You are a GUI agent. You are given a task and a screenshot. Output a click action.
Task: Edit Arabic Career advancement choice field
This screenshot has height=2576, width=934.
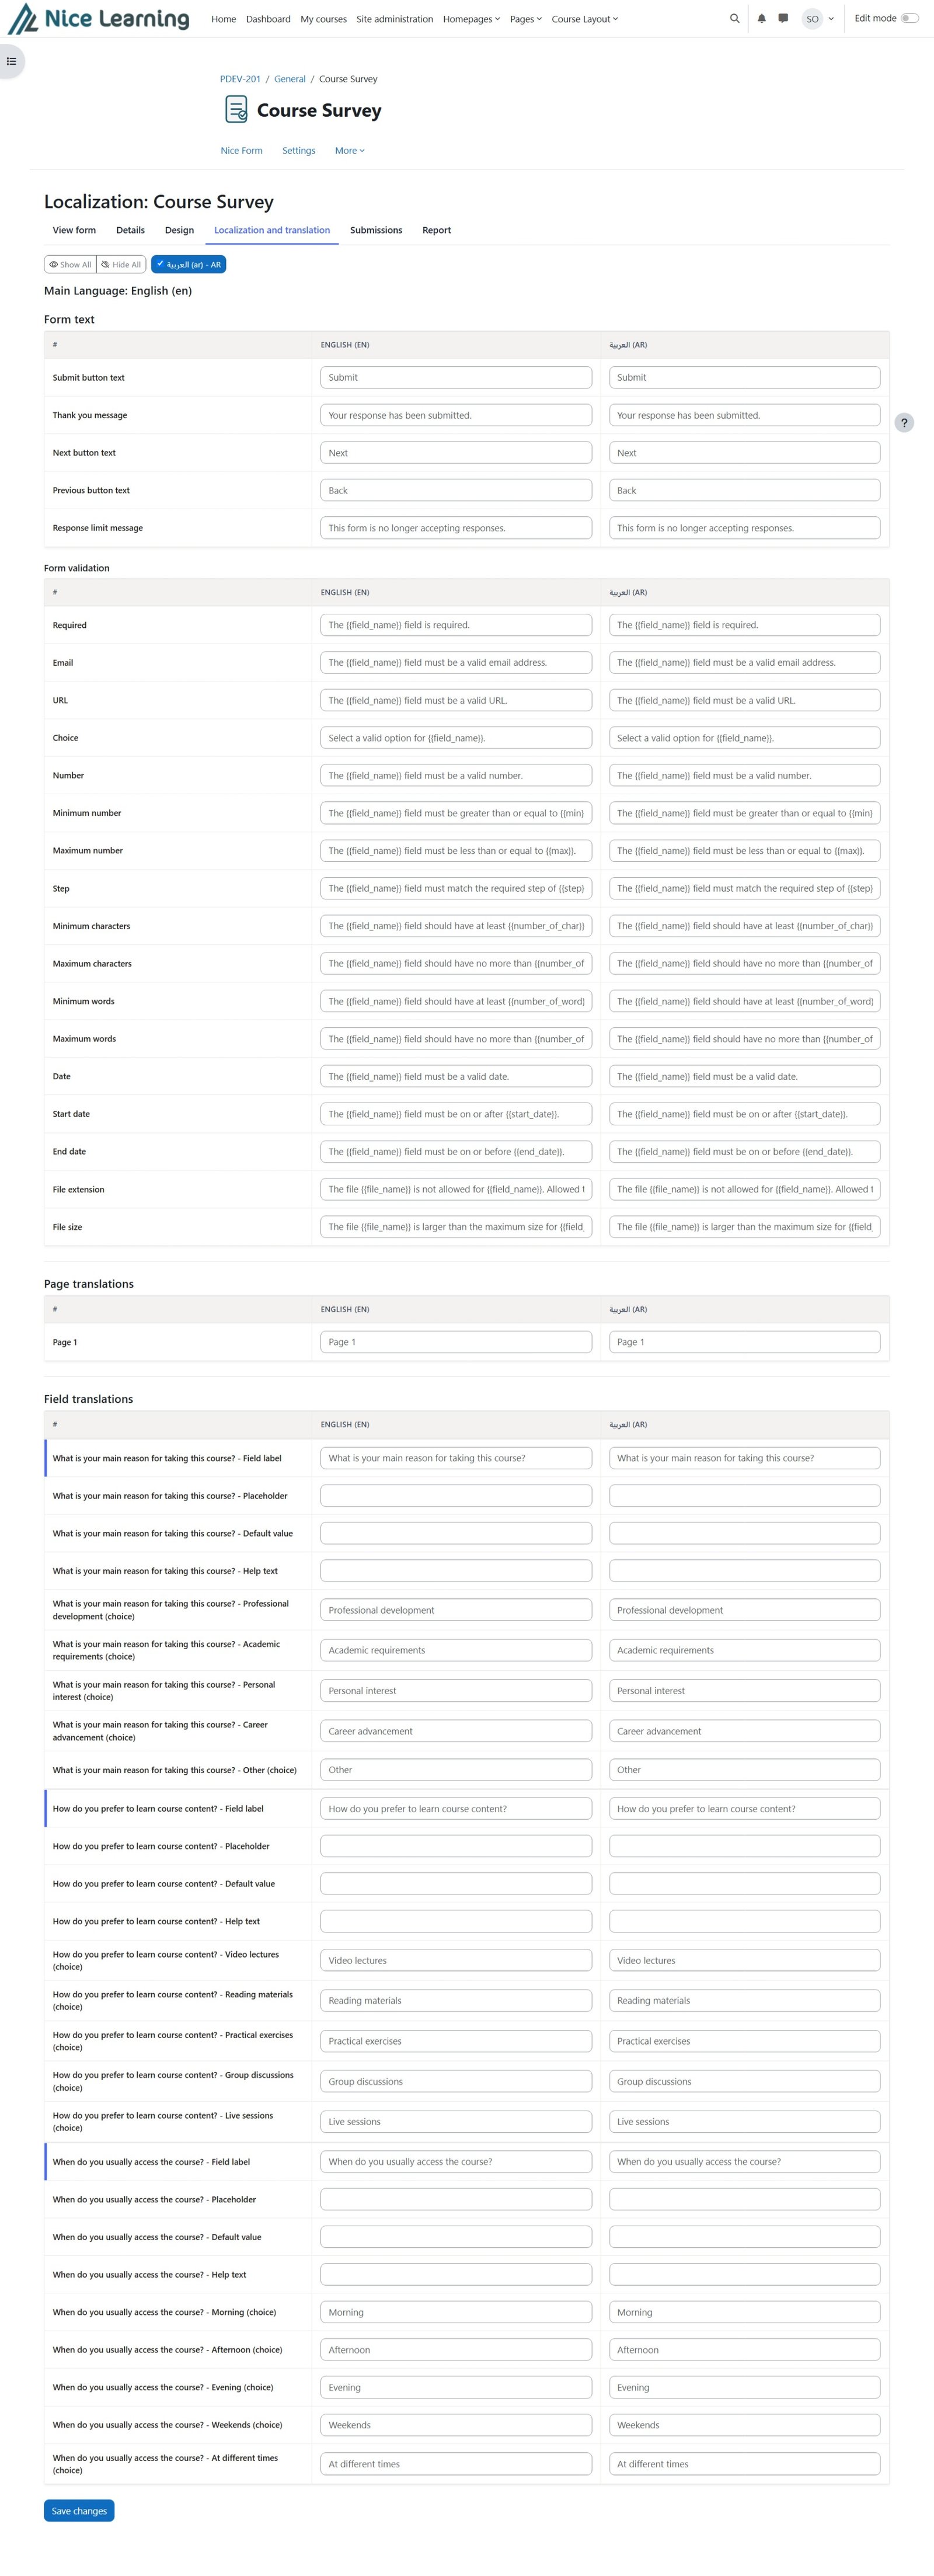tap(744, 1731)
